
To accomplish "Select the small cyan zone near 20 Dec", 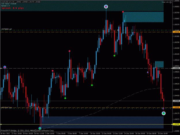I will pos(160,64).
